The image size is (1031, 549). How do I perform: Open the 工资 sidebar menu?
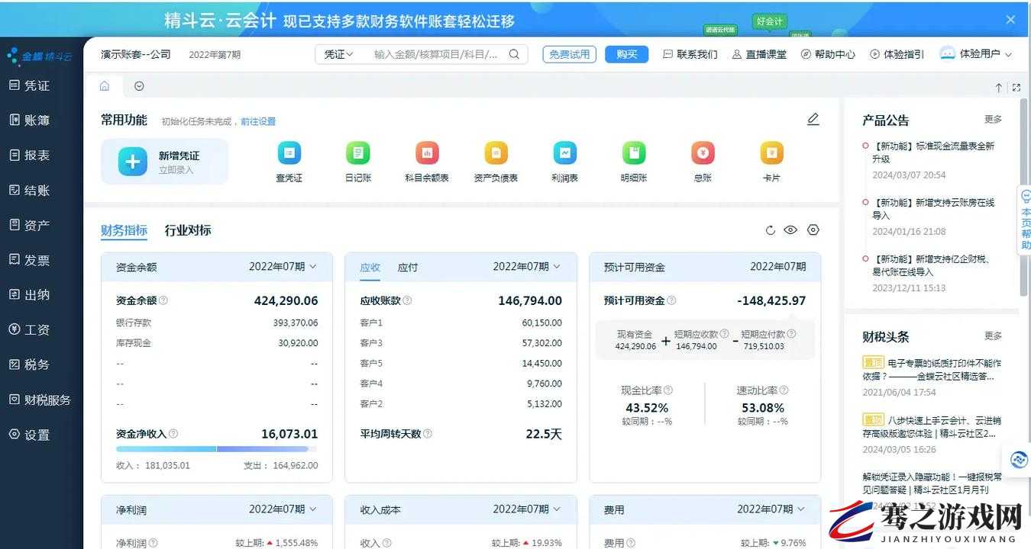[30, 330]
